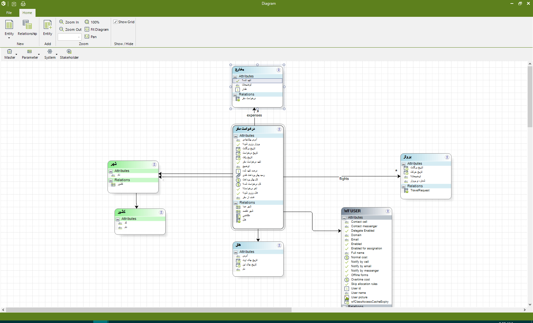Click Normal cost currency icon in WFUSER
The width and height of the screenshot is (533, 323).
click(347, 258)
